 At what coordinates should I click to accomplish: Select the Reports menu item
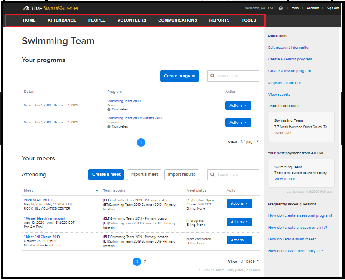click(219, 20)
